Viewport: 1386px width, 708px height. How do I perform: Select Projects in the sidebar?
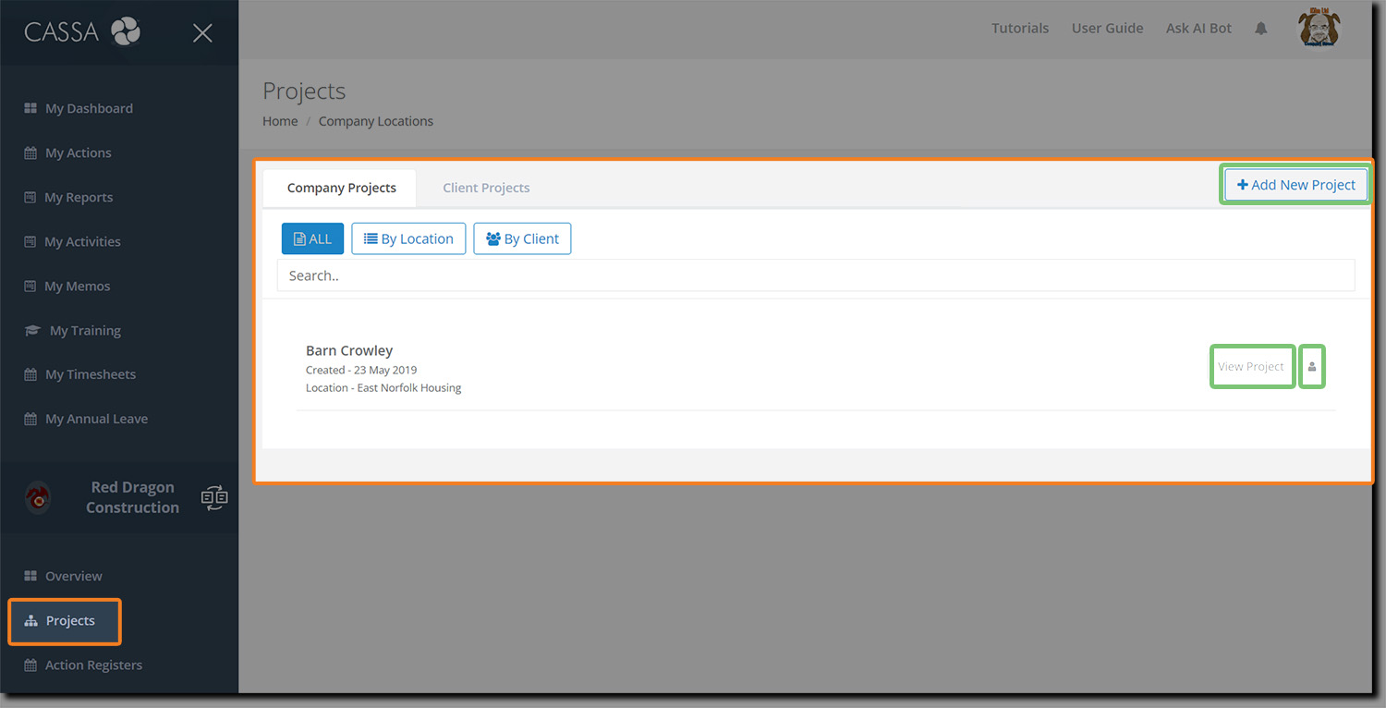tap(65, 621)
